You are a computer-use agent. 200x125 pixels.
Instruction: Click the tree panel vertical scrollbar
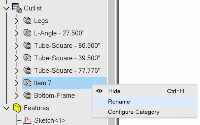pyautogui.click(x=112, y=62)
